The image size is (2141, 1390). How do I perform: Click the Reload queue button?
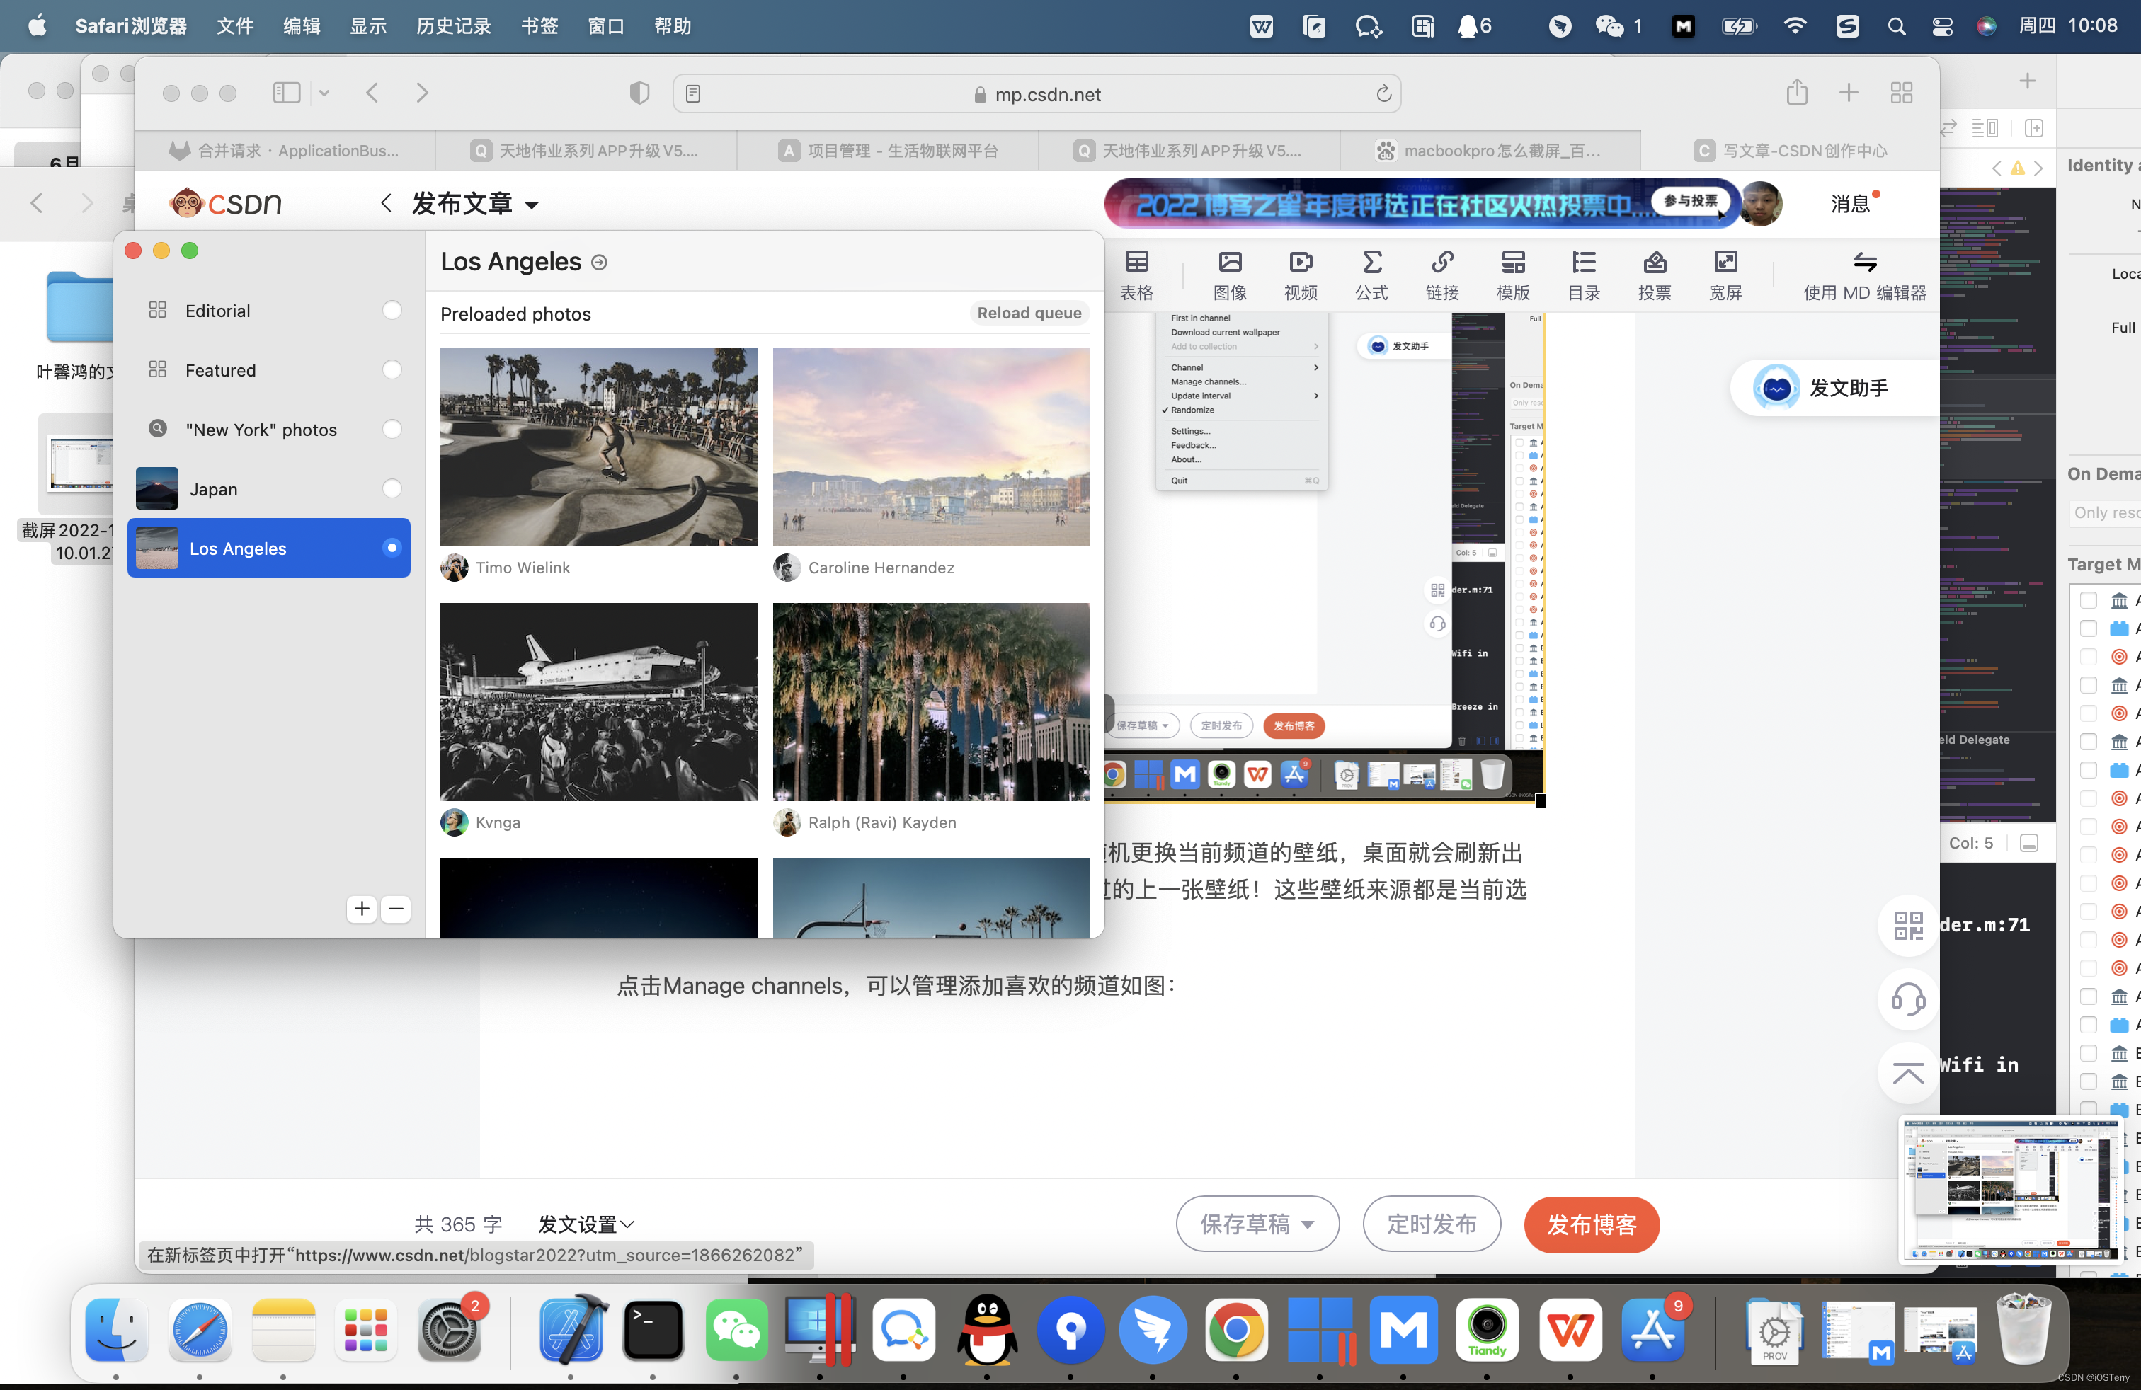pyautogui.click(x=1029, y=313)
